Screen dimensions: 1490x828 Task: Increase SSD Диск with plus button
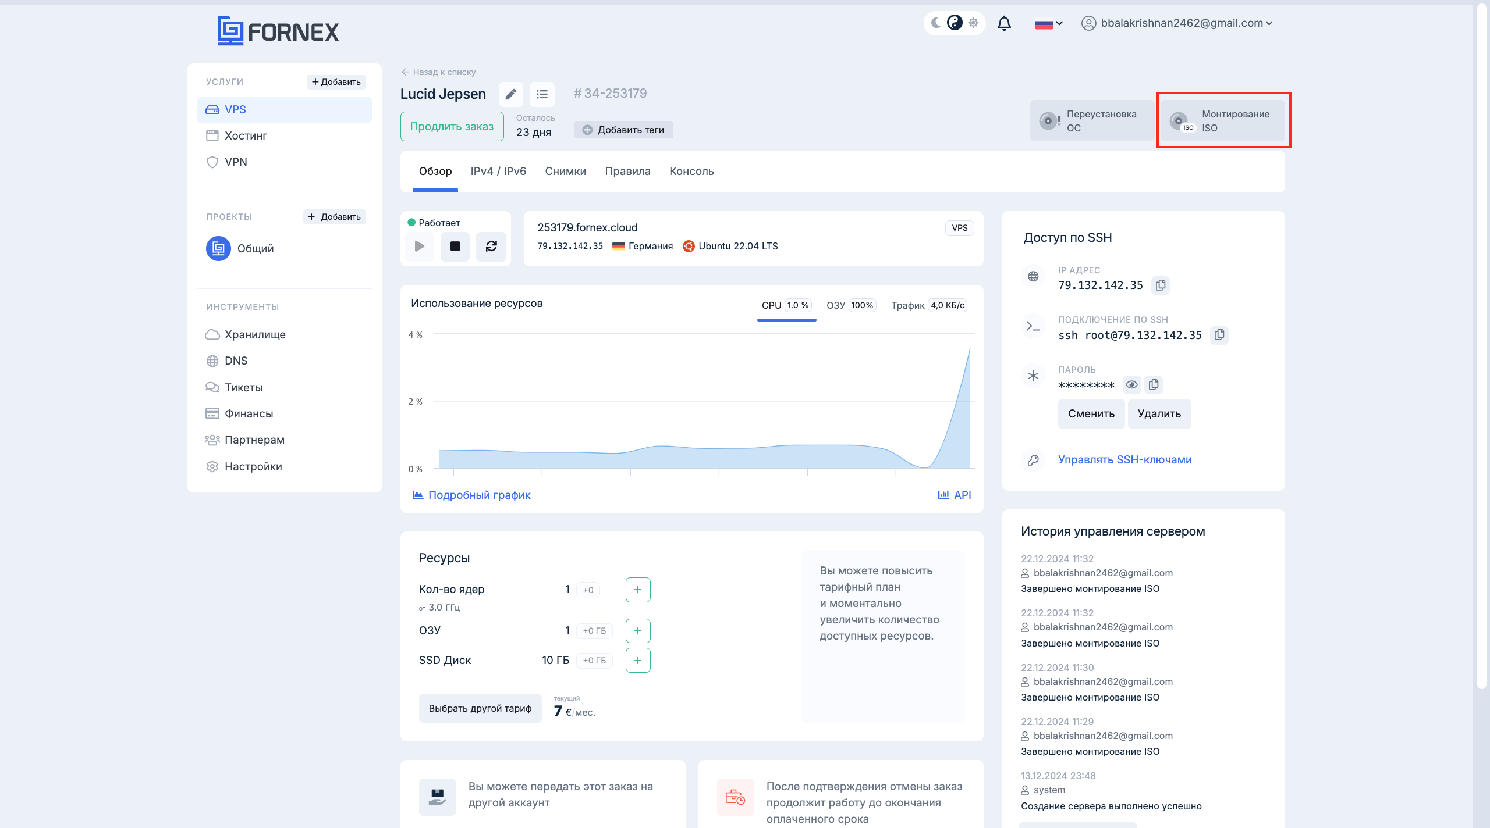(x=638, y=661)
